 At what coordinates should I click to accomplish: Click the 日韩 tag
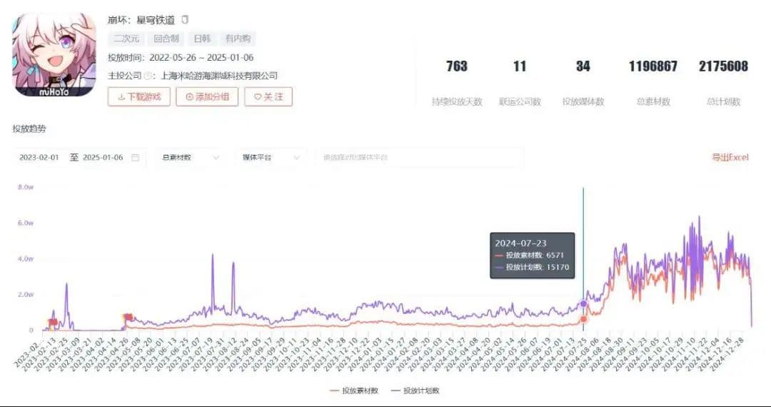(202, 39)
